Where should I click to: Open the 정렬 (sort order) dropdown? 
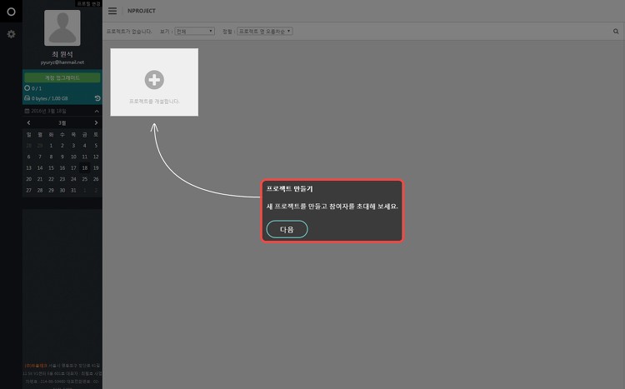pos(265,31)
